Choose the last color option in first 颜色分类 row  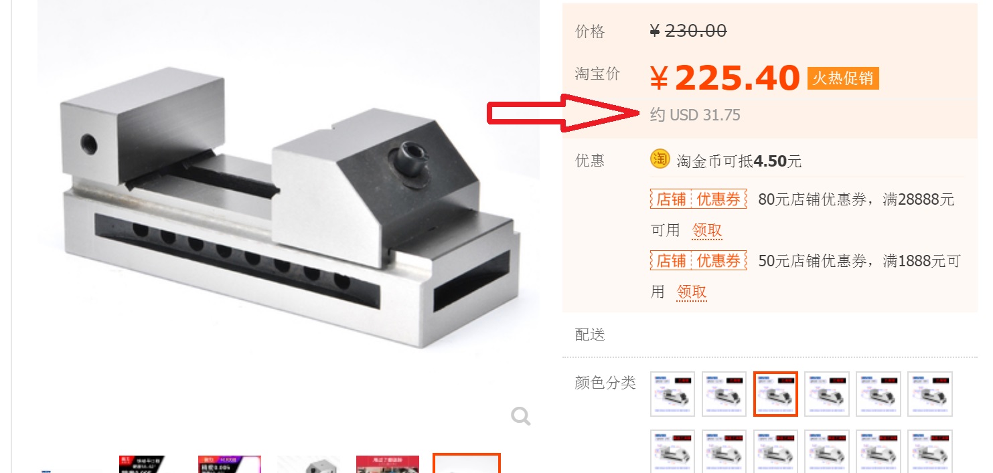[930, 394]
